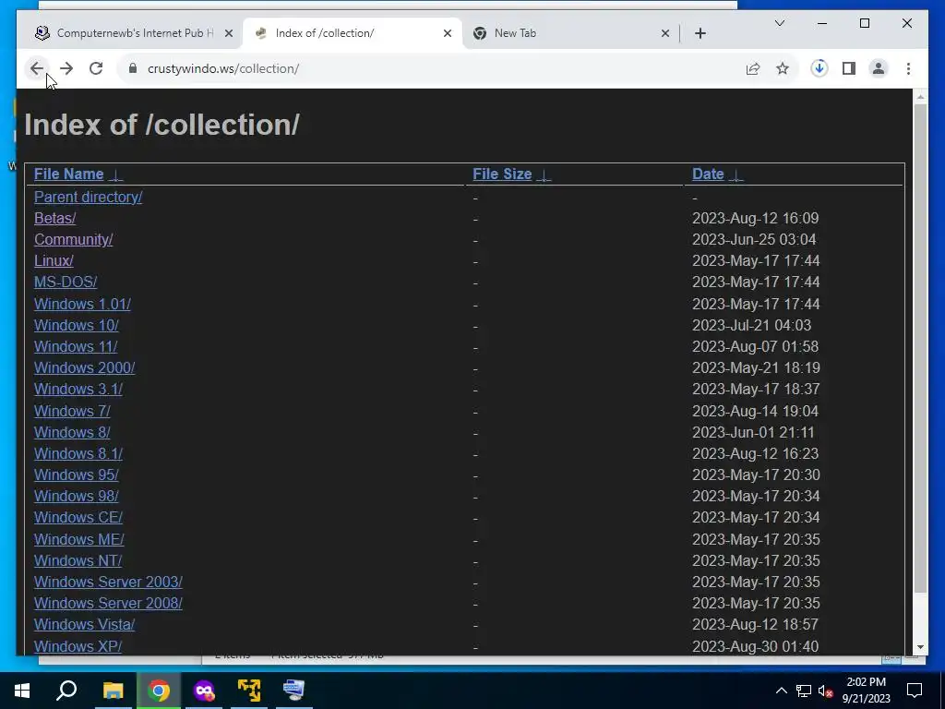
Task: Open a new browser tab
Action: [700, 33]
